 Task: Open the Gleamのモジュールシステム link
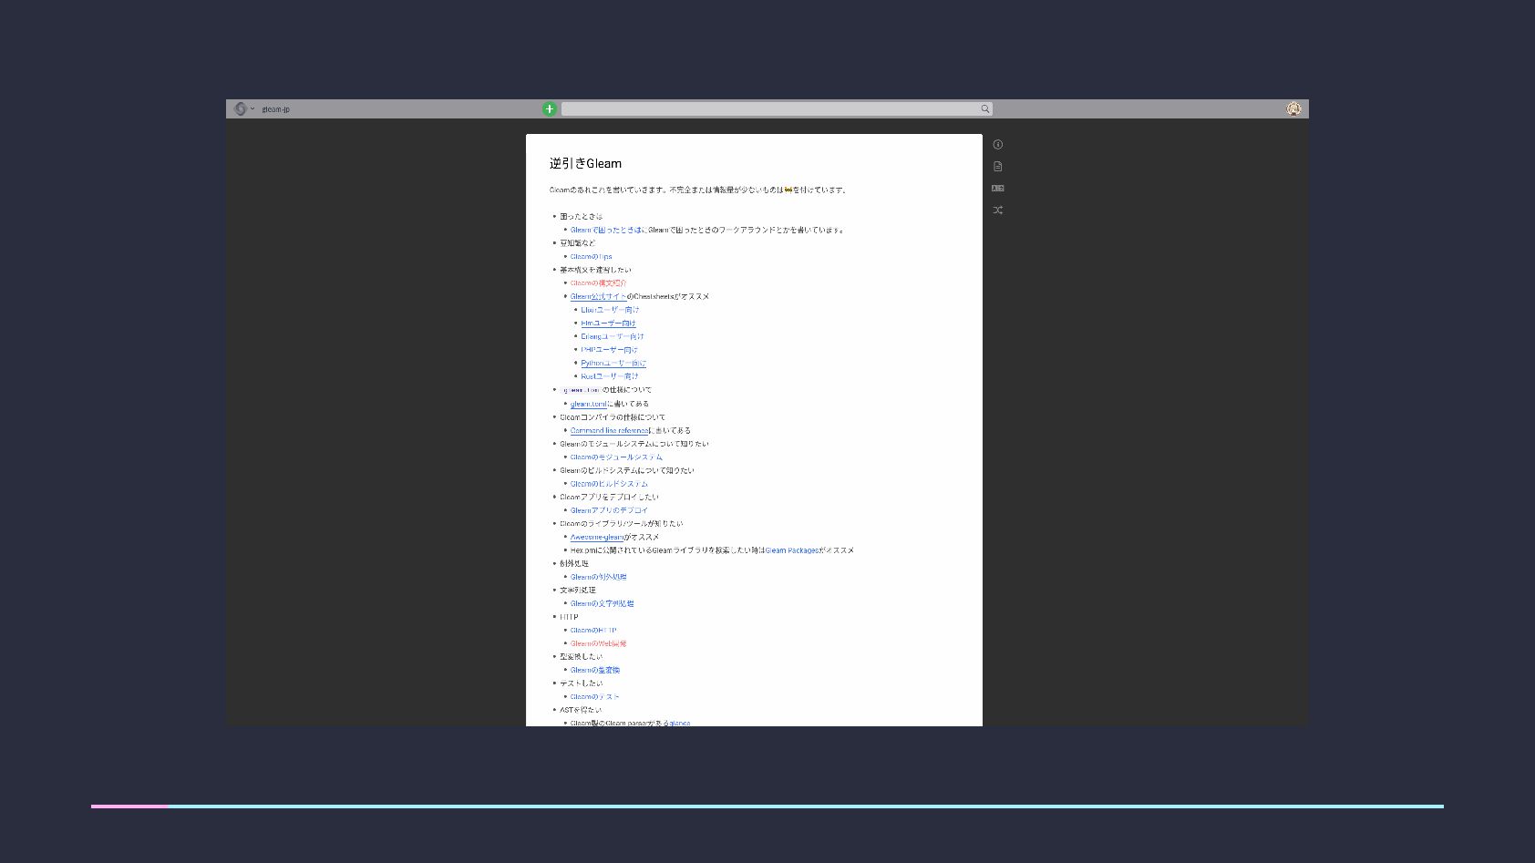(x=616, y=457)
